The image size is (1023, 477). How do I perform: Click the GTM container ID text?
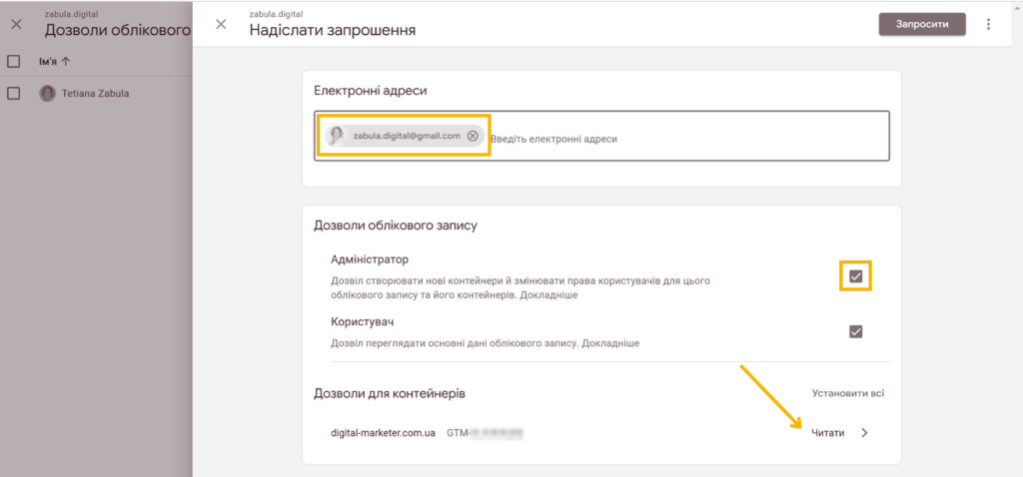point(487,433)
